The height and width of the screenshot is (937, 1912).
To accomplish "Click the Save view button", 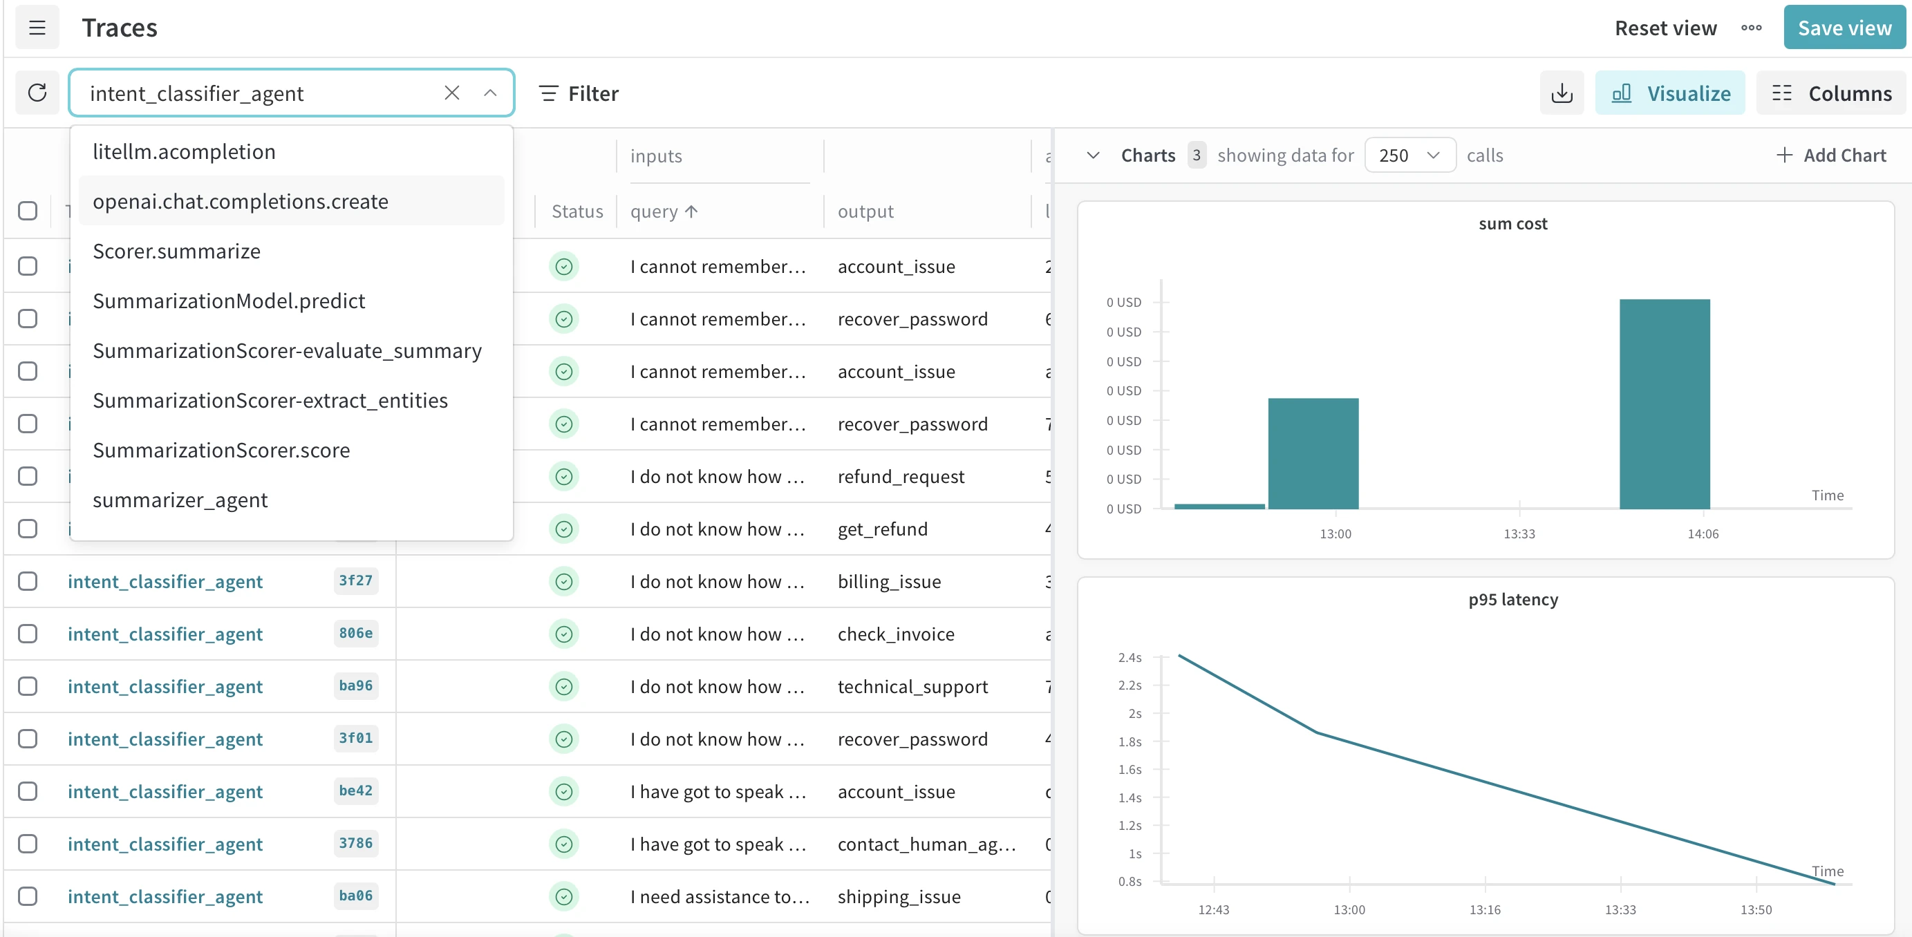I will 1844,28.
